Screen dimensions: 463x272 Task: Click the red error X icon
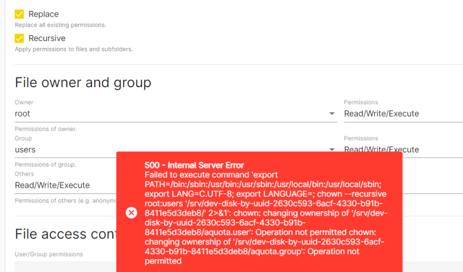pos(131,213)
